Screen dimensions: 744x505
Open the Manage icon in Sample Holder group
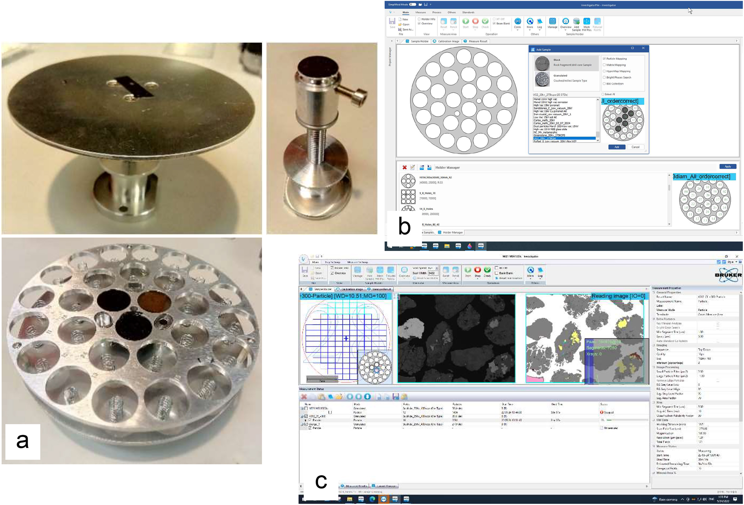553,21
